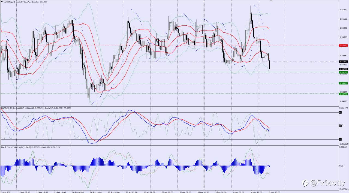Click the border between the price chart and MACD panel
349x193 pixels.
coord(169,106)
